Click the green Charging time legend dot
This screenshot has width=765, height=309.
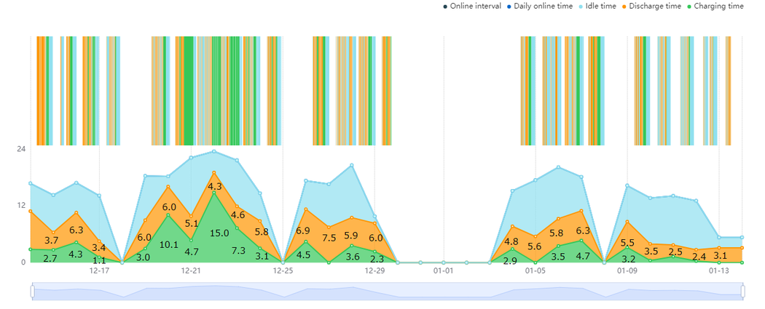pos(688,7)
